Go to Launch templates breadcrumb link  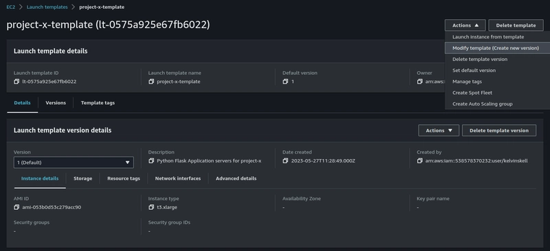pyautogui.click(x=47, y=7)
